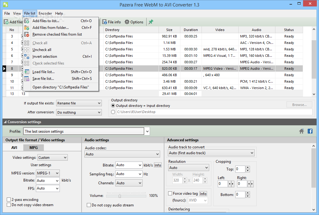
Task: Click the Pazera app icon in title bar
Action: pyautogui.click(x=6, y=5)
